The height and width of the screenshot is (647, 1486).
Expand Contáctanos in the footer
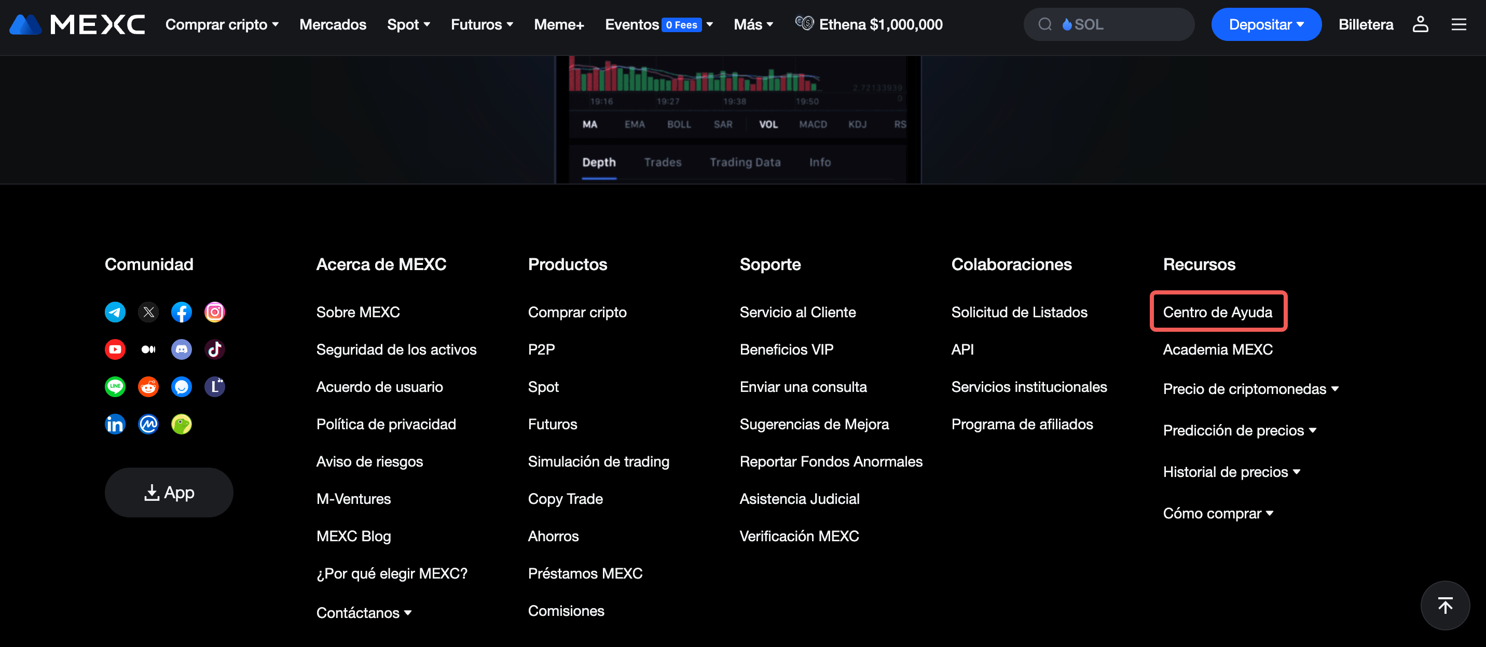coord(364,612)
